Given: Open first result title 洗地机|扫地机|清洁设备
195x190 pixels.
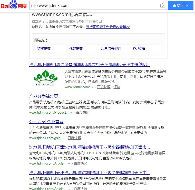Looking at the screenshot, I should pyautogui.click(x=90, y=65).
